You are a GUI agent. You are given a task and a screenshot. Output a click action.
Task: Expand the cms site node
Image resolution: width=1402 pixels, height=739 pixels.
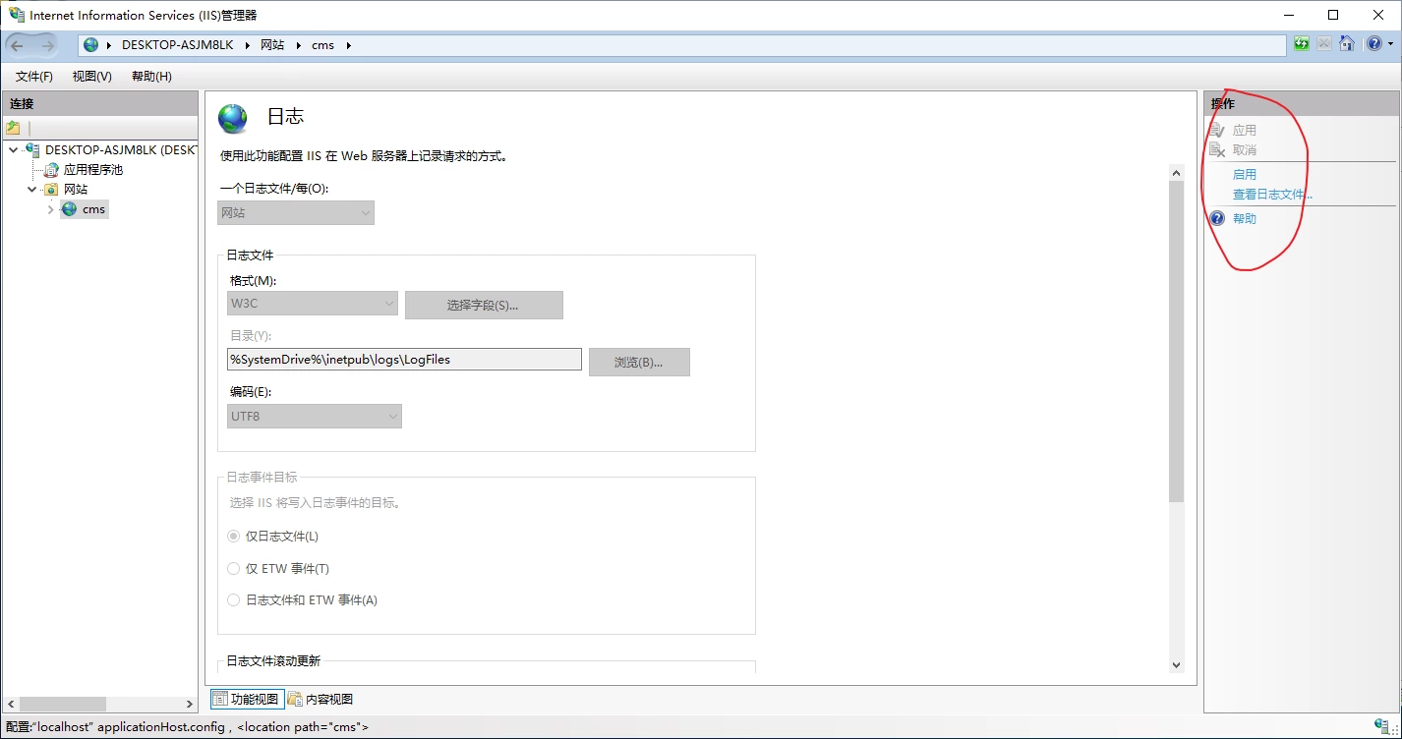51,209
